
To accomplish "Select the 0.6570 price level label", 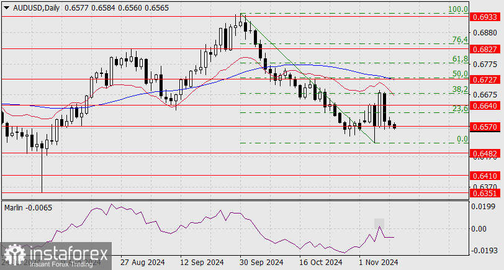I will pos(485,127).
